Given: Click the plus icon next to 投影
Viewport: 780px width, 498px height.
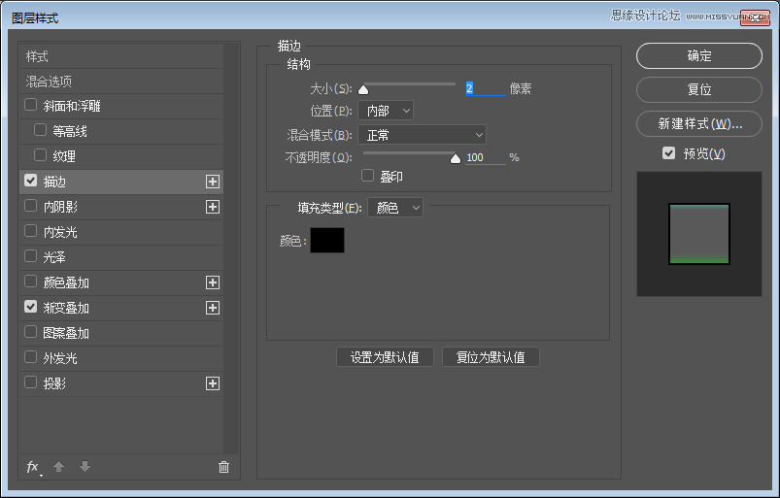Looking at the screenshot, I should tap(213, 383).
